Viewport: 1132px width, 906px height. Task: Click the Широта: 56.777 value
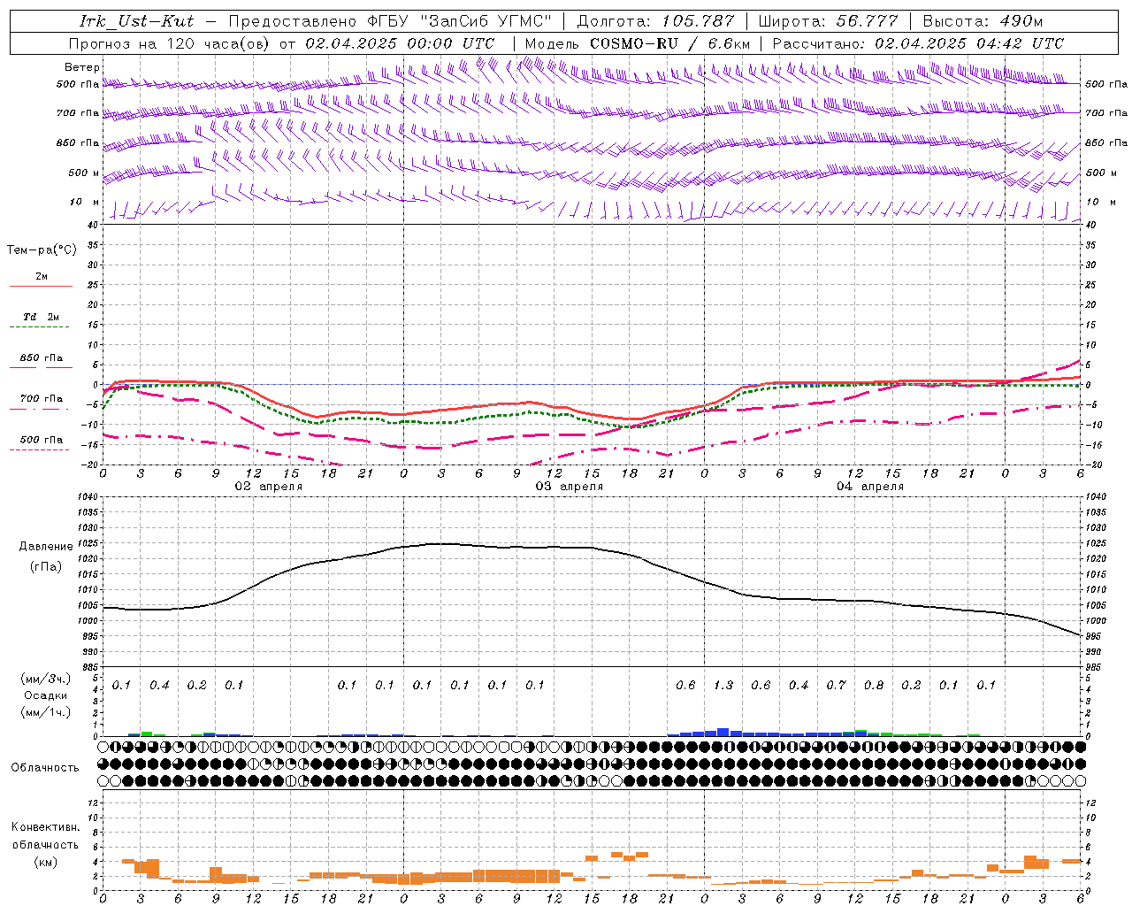coord(828,21)
